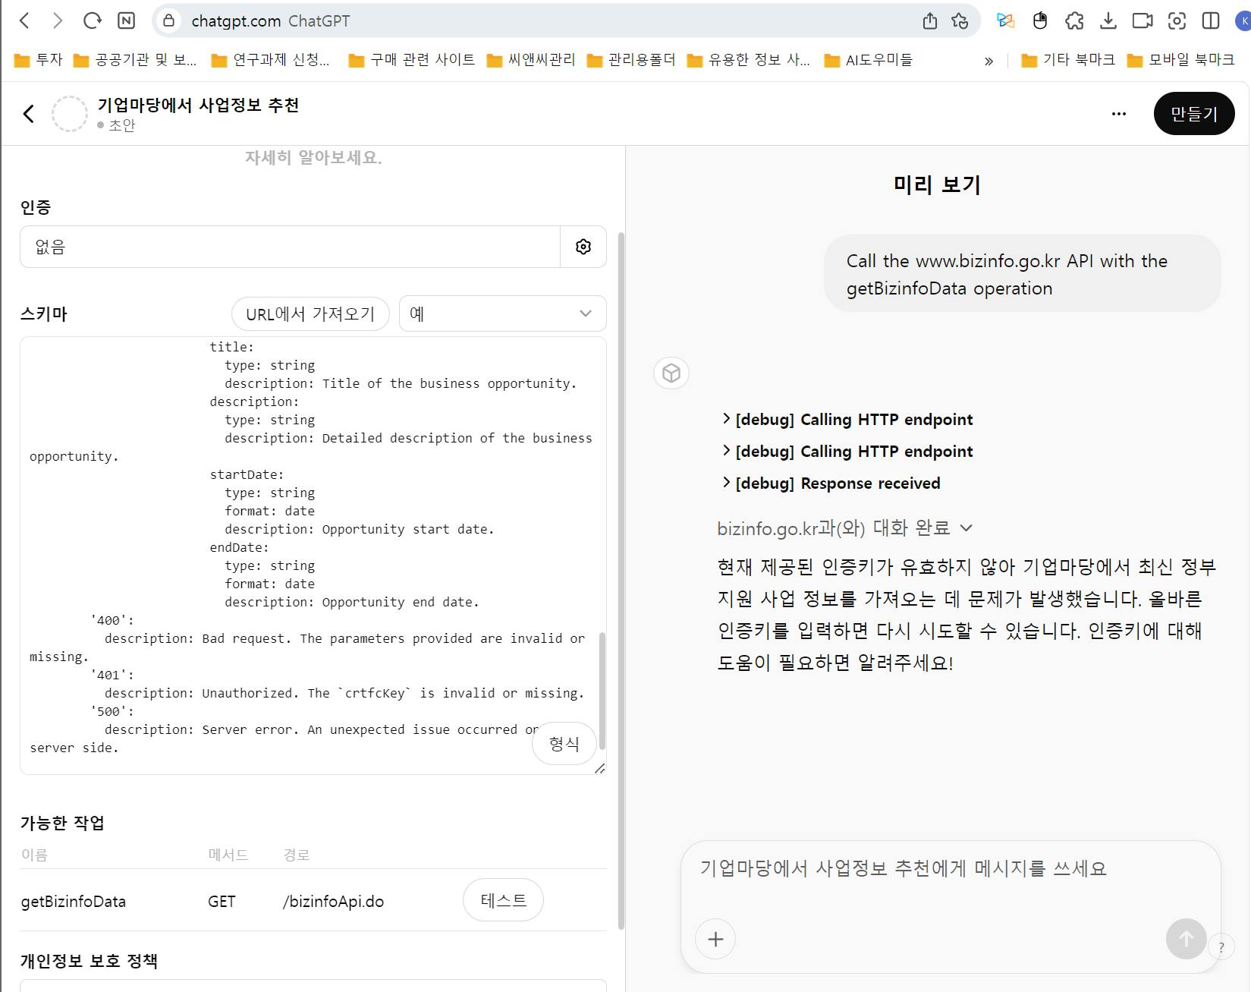Click the screenshot capture icon

point(1177,21)
